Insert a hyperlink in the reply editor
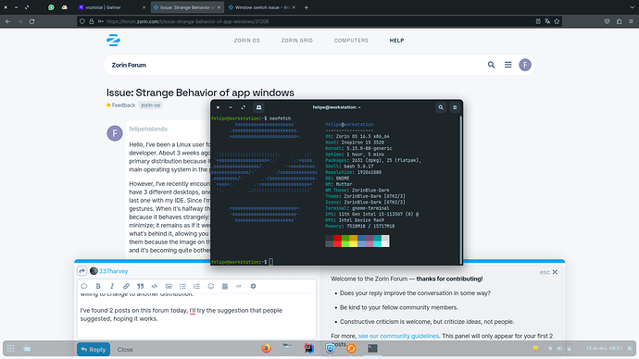 (x=126, y=286)
